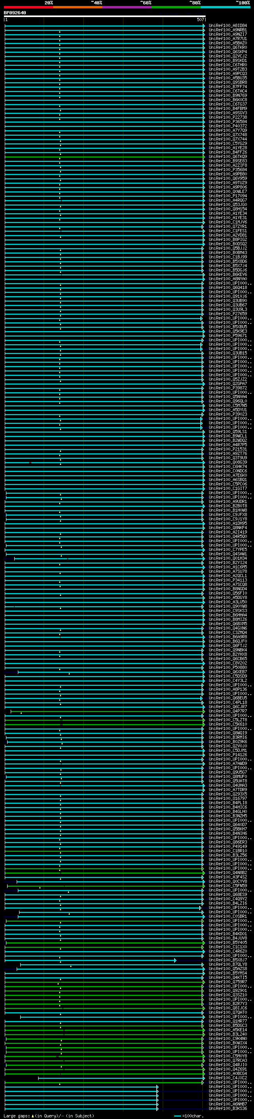Click label UniRef100_Q8H154
Screen dimensions: 254x1119
(228, 209)
